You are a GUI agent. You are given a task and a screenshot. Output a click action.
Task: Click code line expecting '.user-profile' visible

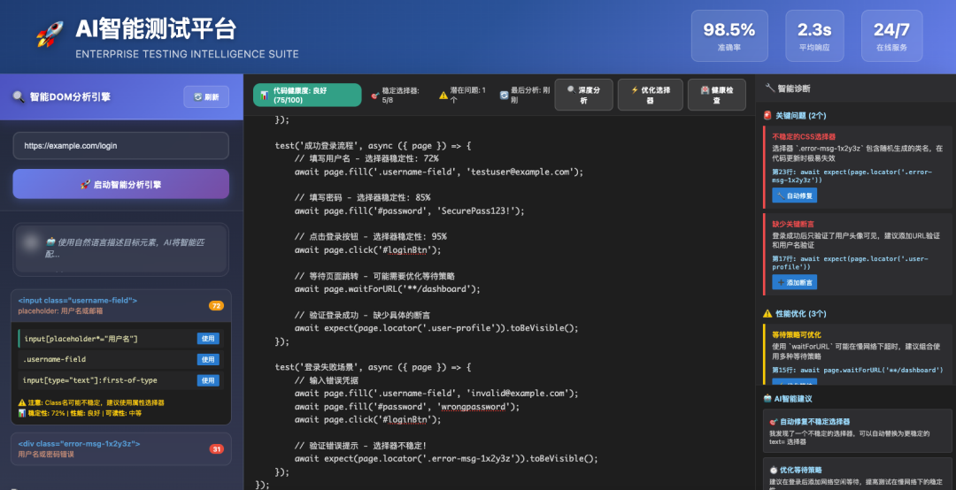[436, 328]
